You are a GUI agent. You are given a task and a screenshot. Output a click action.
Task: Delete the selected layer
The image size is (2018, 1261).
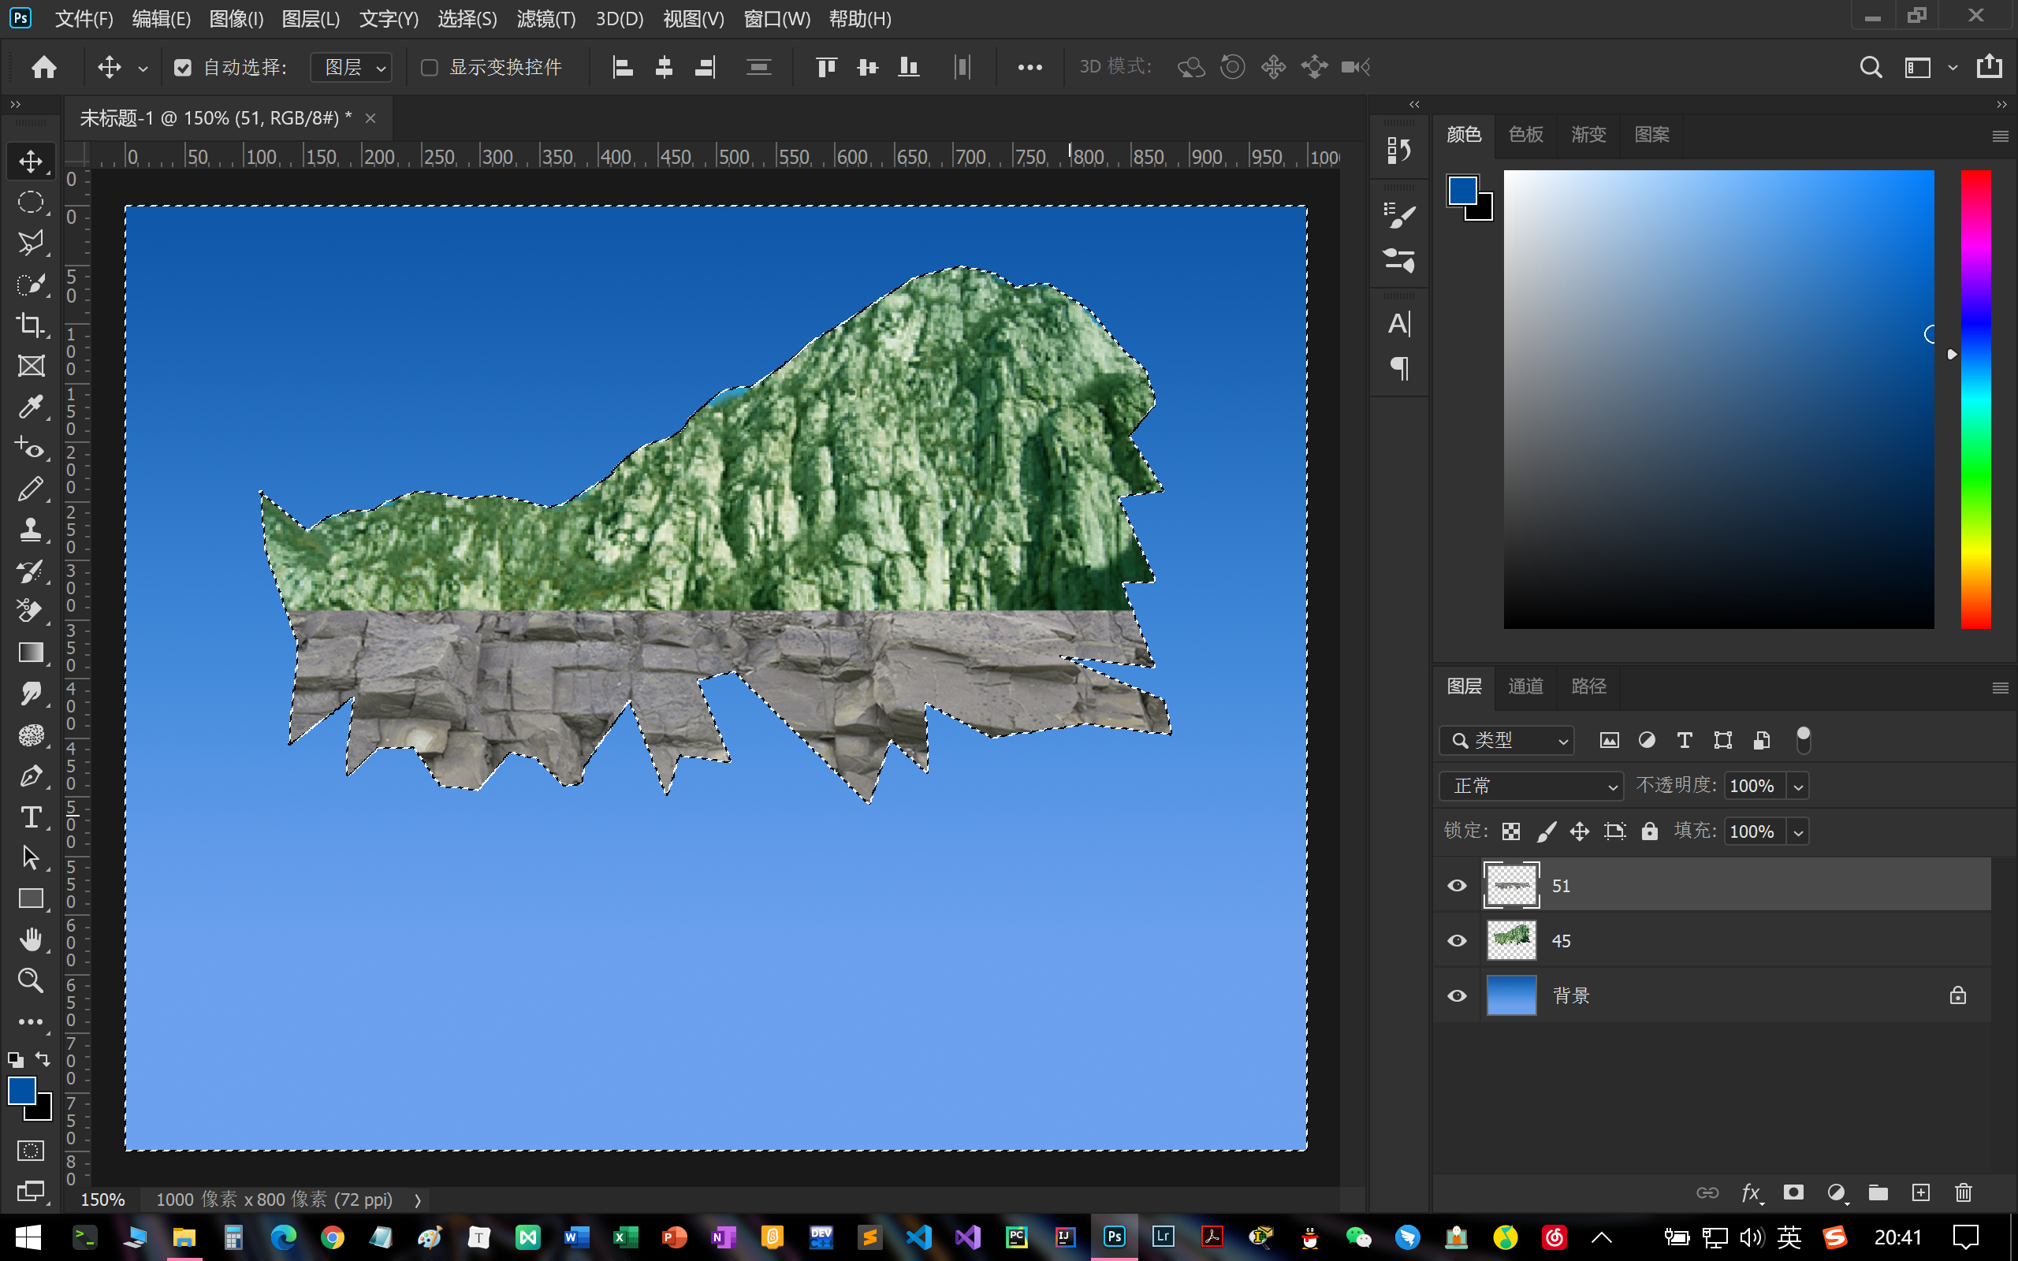click(1964, 1192)
